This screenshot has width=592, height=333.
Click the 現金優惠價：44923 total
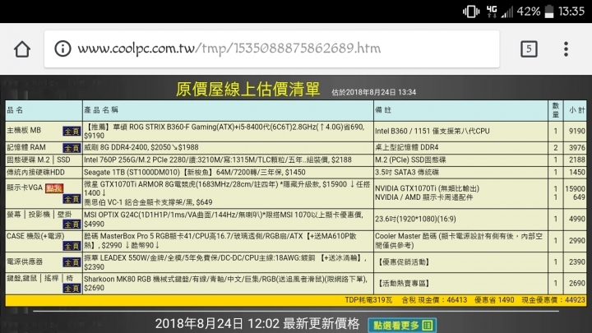pos(553,300)
